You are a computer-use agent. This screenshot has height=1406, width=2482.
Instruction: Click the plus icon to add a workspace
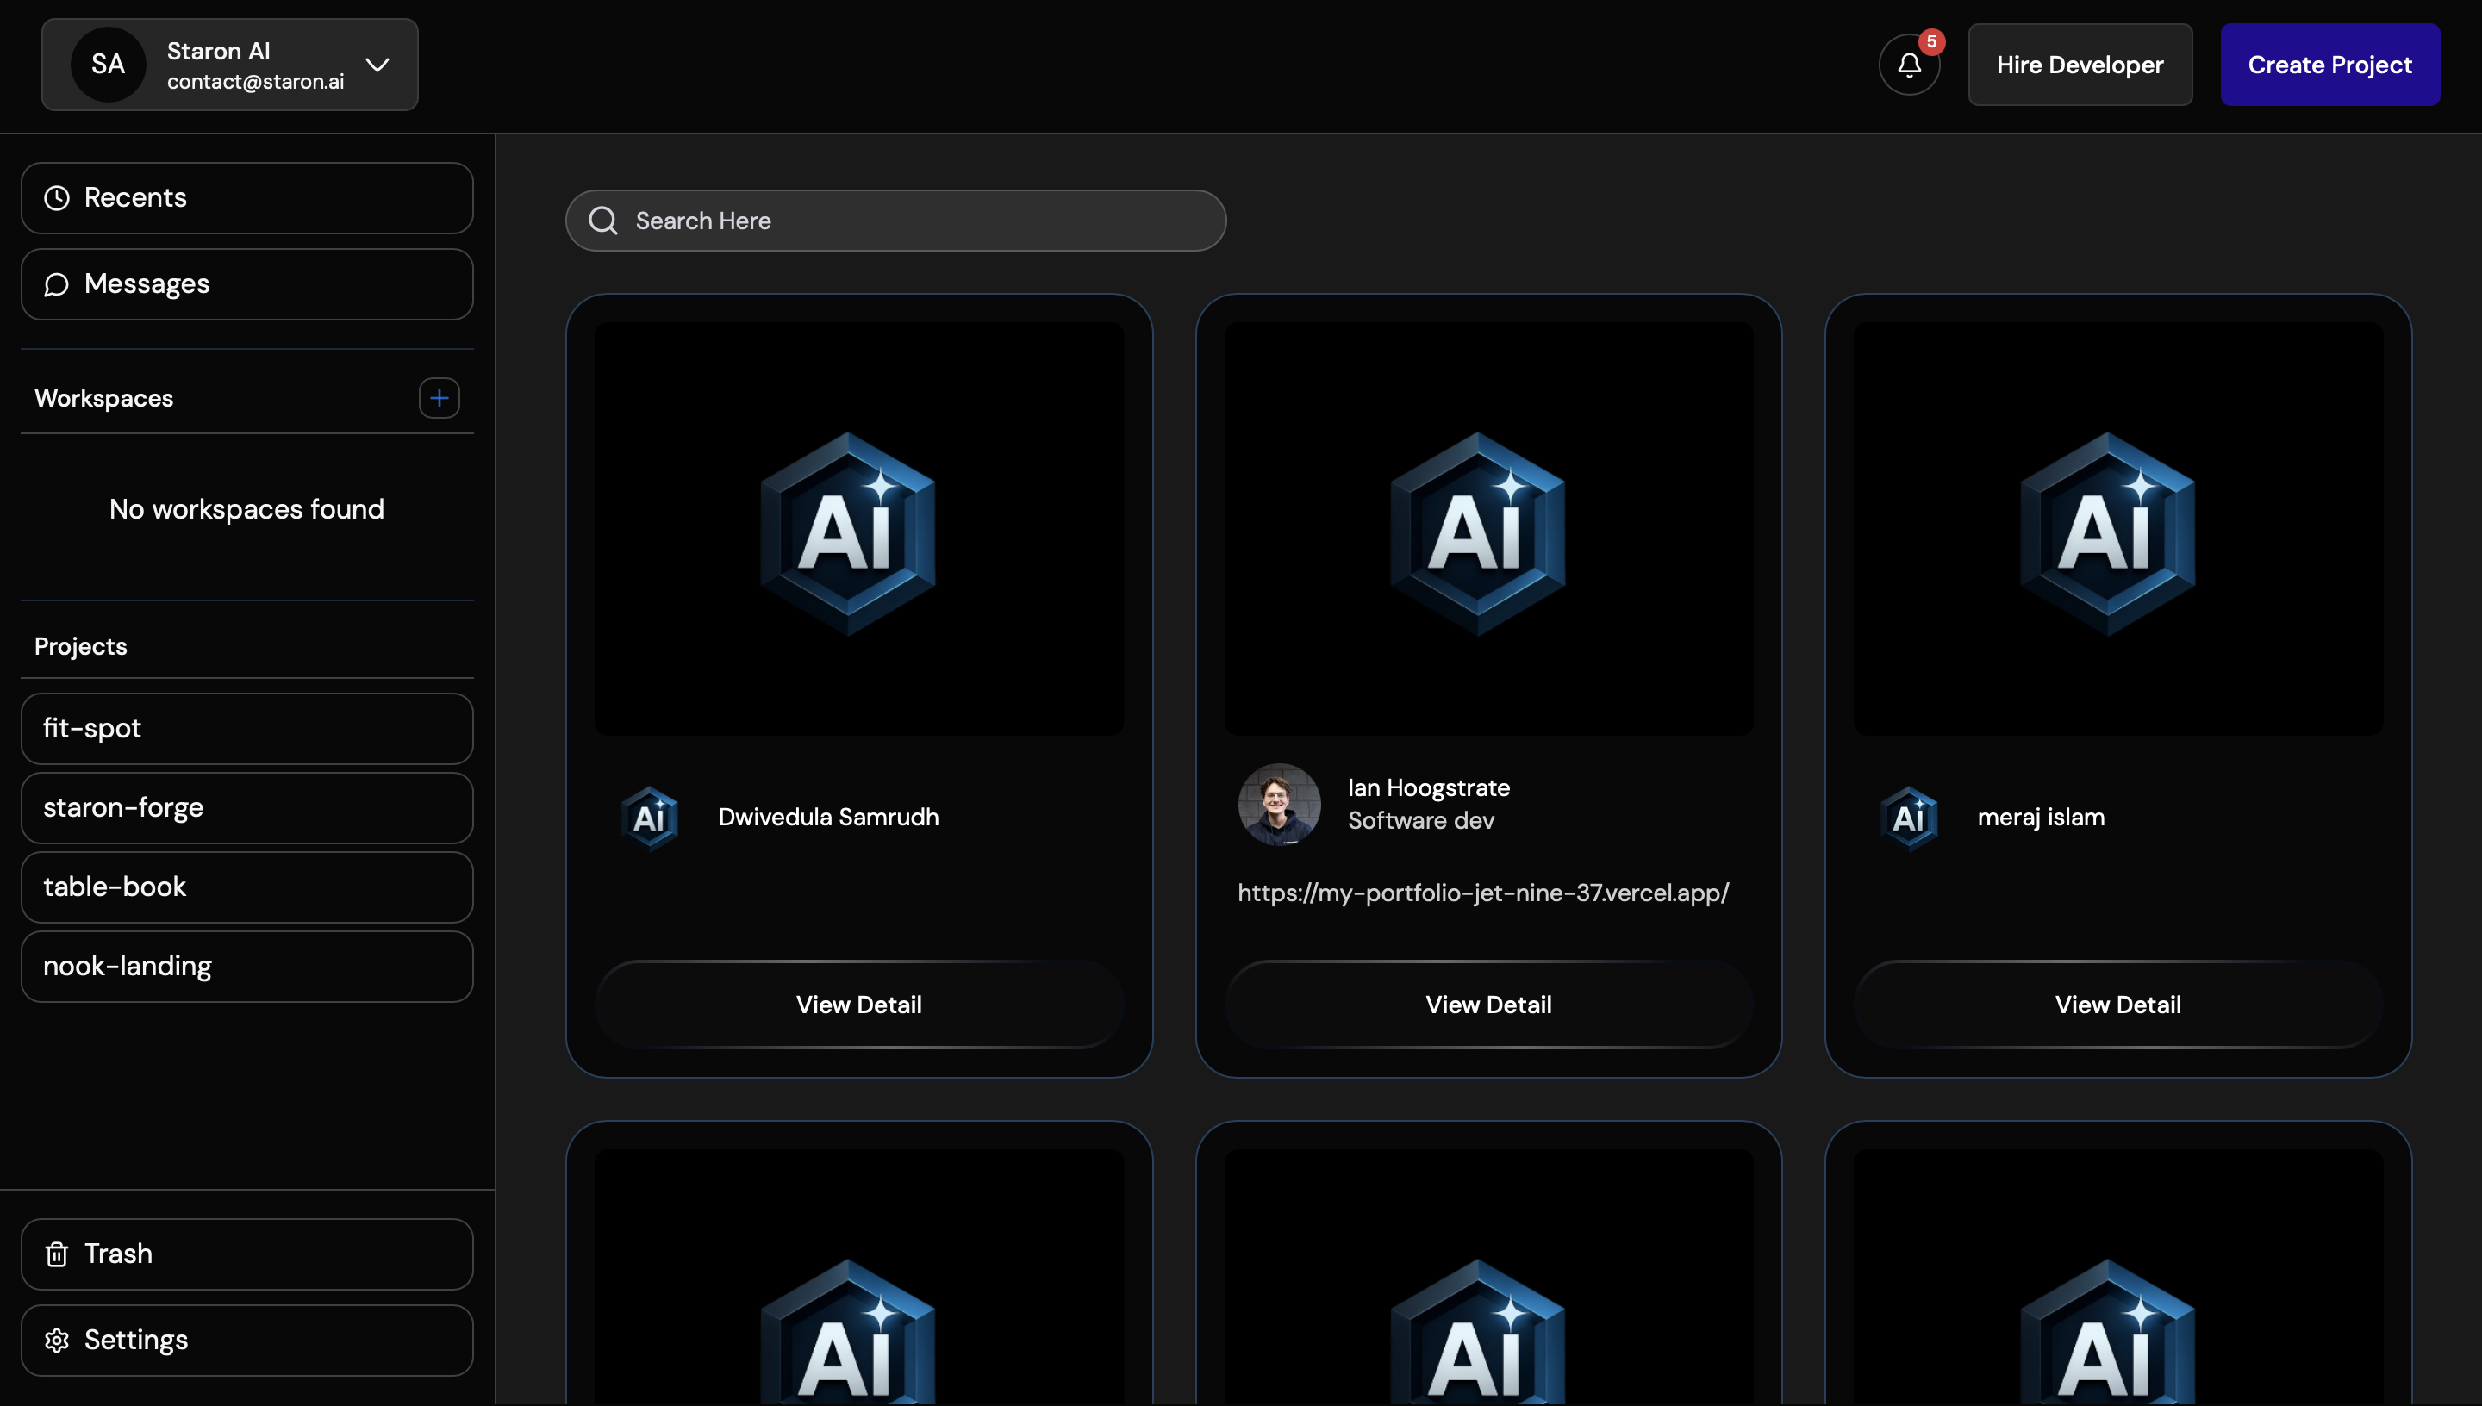point(440,398)
